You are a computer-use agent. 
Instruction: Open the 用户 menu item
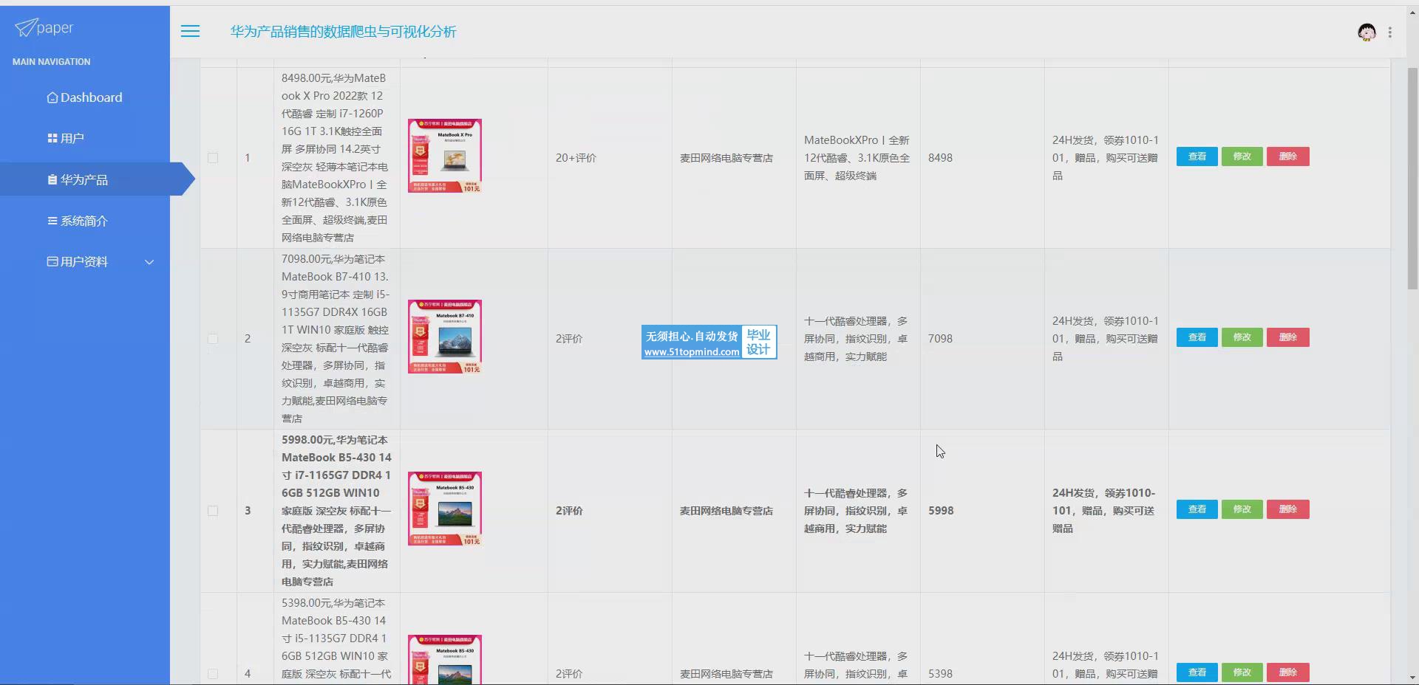(66, 138)
